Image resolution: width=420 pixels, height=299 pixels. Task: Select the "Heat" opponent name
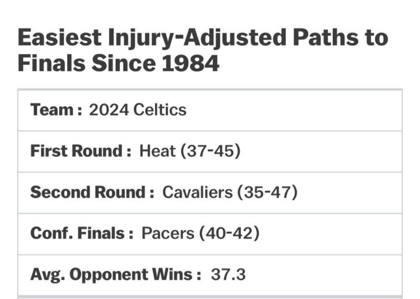pyautogui.click(x=157, y=151)
